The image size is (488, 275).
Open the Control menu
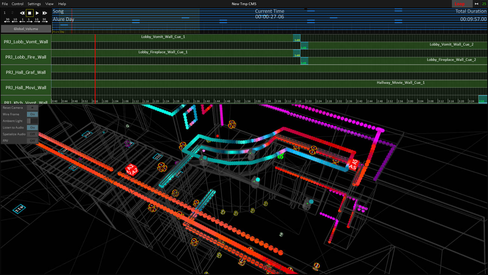[x=17, y=4]
